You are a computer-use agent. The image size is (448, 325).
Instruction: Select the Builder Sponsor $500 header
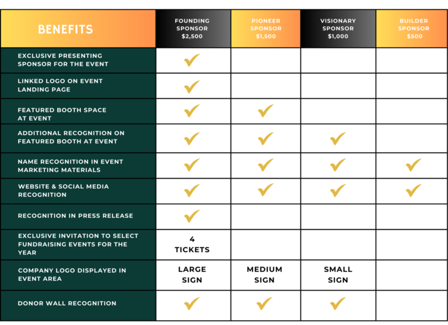[414, 29]
